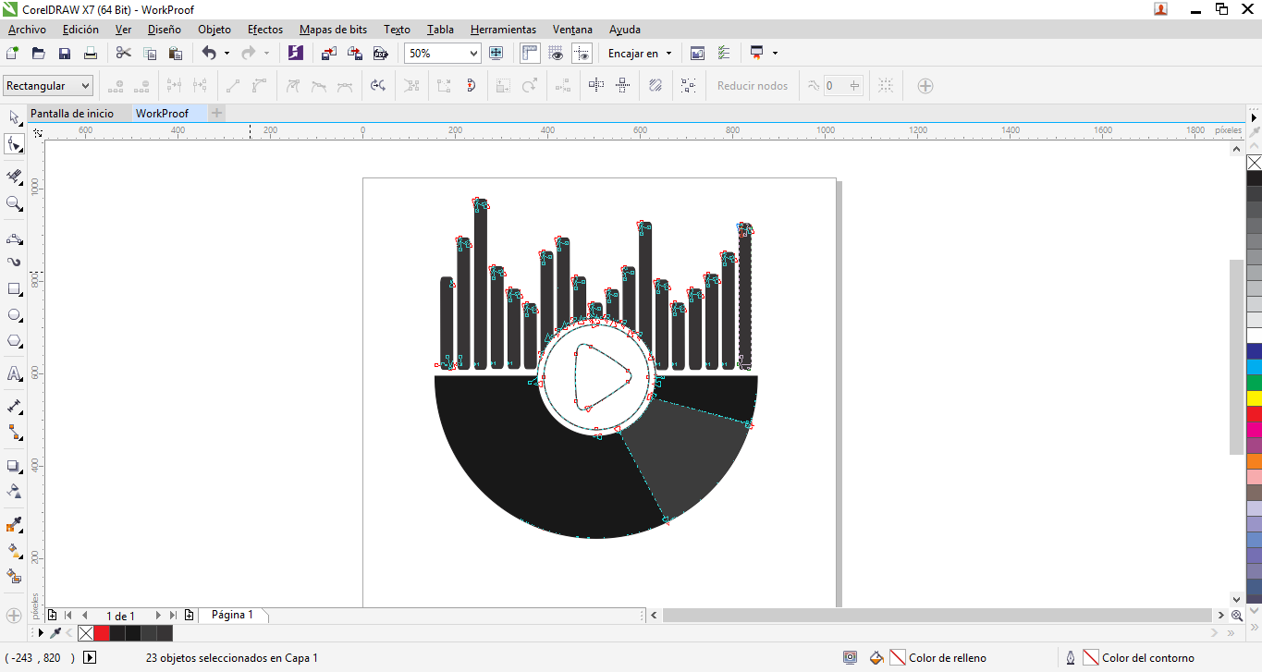Create a new document

pyautogui.click(x=13, y=54)
